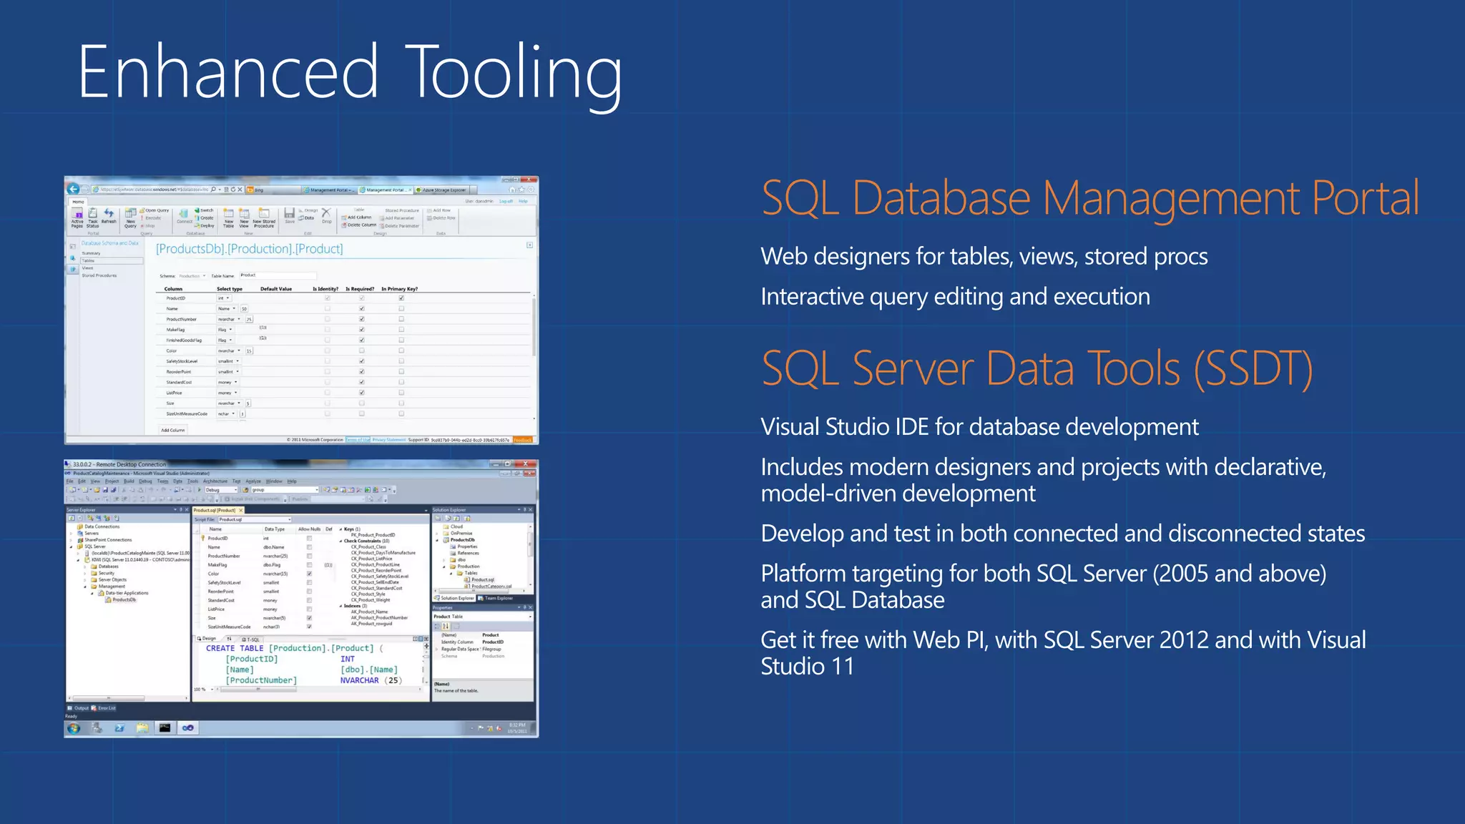Click the portal browser address bar
This screenshot has height=824, width=1465.
coord(167,190)
